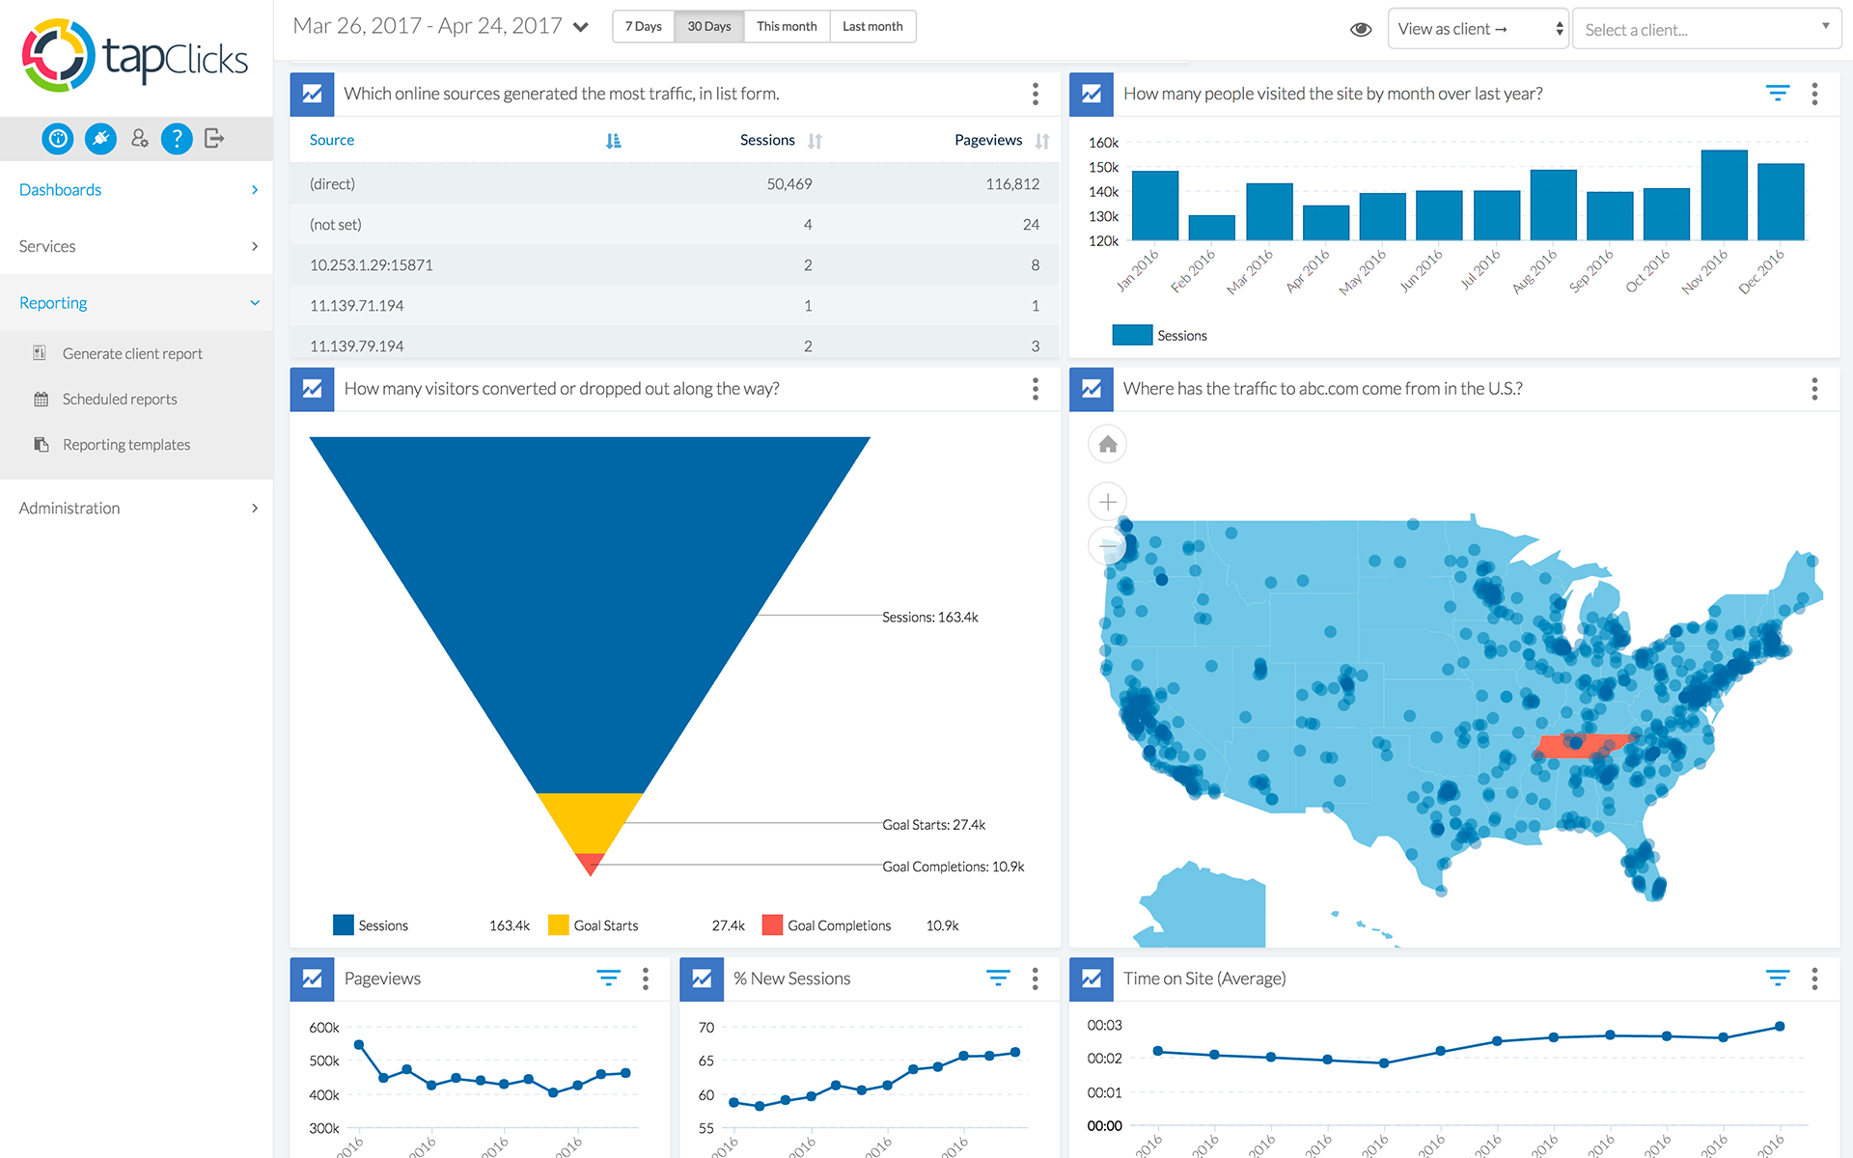Switch to Last month range
1853x1158 pixels.
871,27
